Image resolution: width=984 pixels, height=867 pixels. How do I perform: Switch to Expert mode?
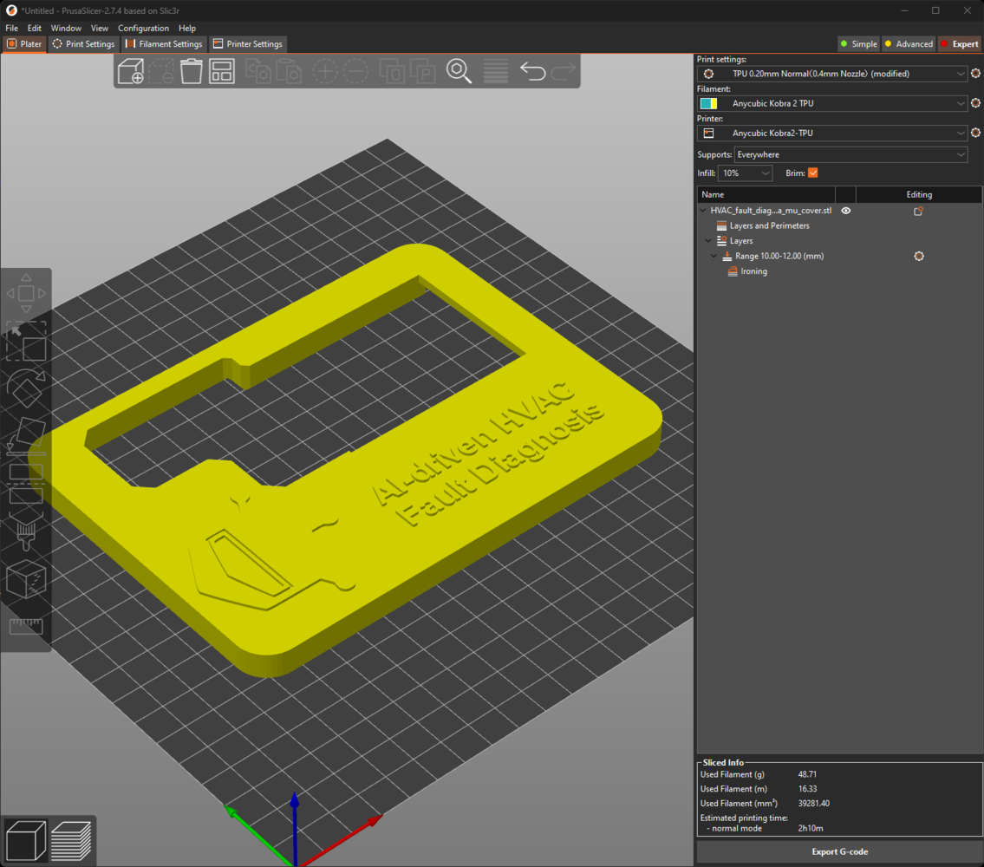coord(959,44)
